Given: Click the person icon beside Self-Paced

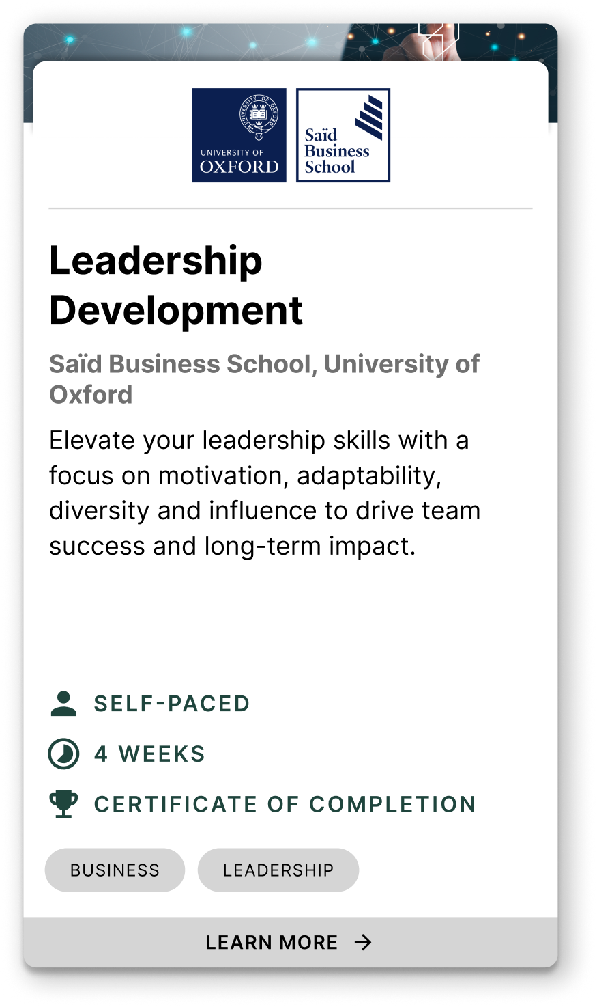Looking at the screenshot, I should [63, 704].
